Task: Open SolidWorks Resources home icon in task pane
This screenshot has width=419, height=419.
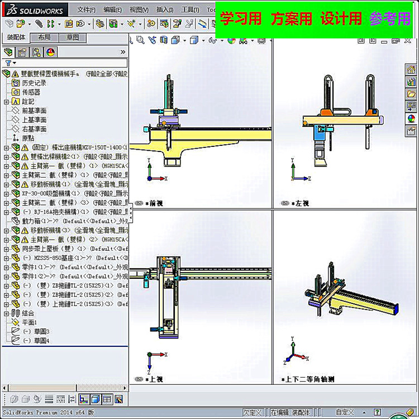Action: point(411,70)
